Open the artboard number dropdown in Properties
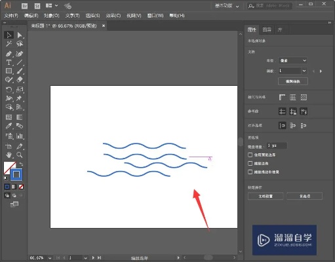The image size is (335, 262). click(304, 71)
